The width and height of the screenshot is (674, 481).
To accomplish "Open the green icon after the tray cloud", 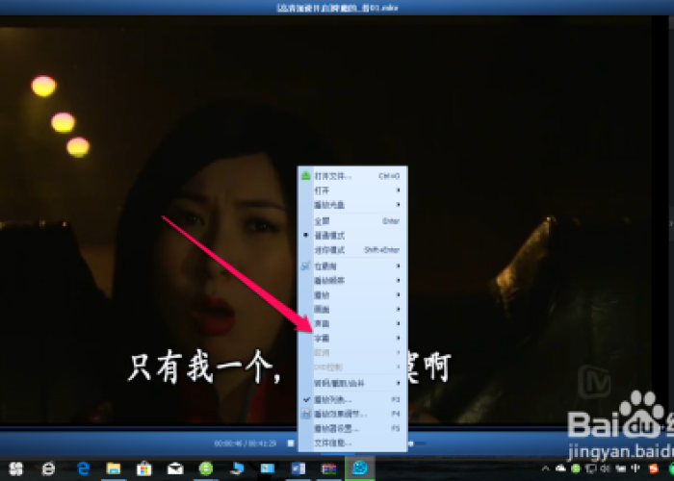I will (576, 468).
